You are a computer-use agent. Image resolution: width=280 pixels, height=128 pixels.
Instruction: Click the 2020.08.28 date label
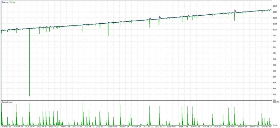42,127
